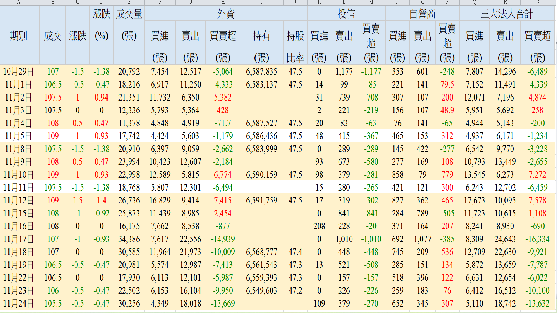Select the -14,939 foreign net cell
The image size is (557, 313).
pyautogui.click(x=223, y=239)
